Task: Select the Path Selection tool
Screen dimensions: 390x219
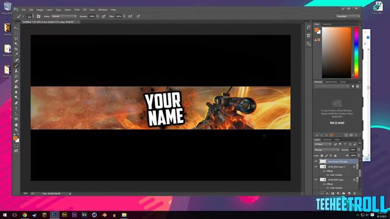Action: click(16, 114)
